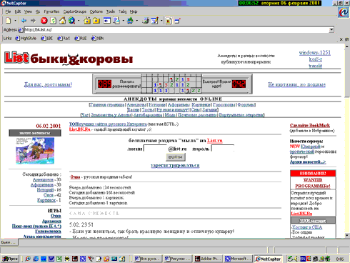Refresh the page with the green arrows icon
The image size is (350, 263).
pos(54,21)
